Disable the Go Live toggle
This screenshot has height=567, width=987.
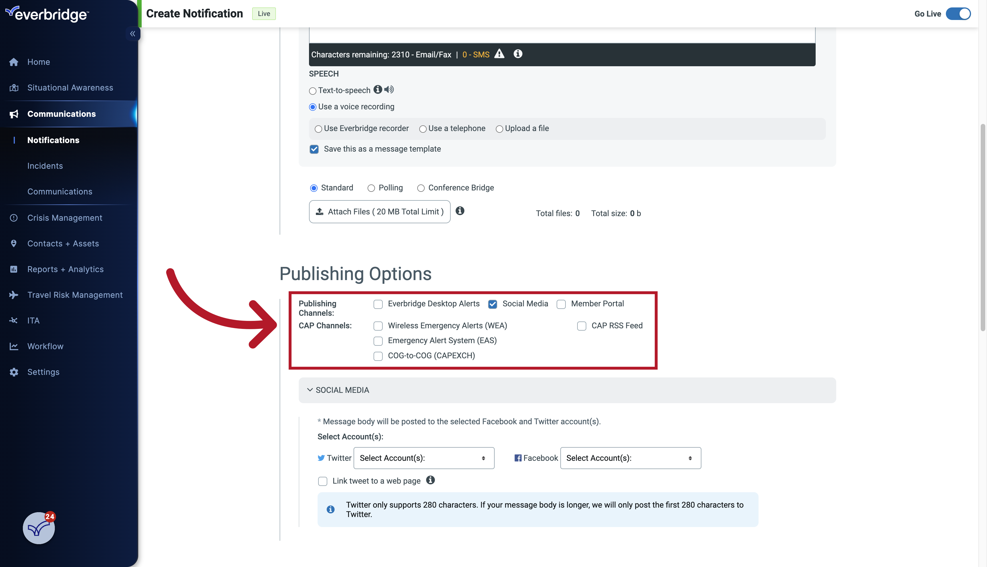958,14
